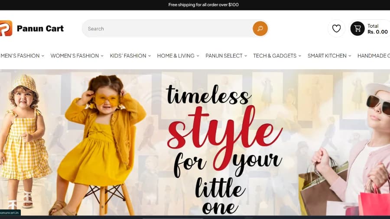Expand the Tech & Gadgets chevron

pos(300,56)
